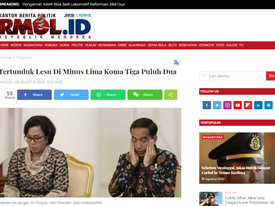Select NUSANTARA in the navigation bar

tap(33, 45)
